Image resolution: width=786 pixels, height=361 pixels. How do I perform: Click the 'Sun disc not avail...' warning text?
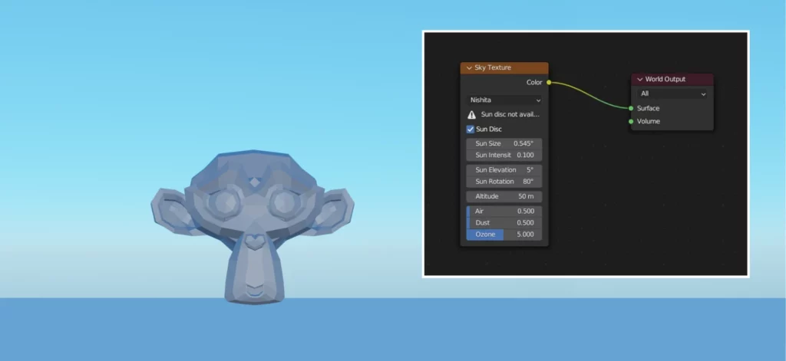coord(510,115)
